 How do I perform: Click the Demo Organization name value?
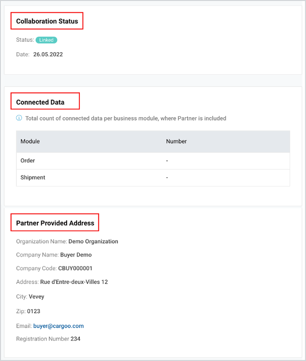pyautogui.click(x=93, y=242)
